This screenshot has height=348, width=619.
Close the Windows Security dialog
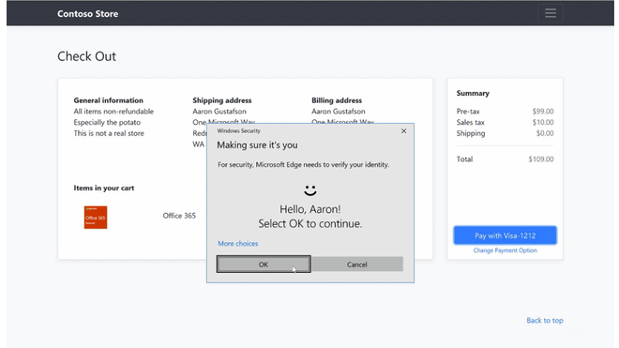403,130
